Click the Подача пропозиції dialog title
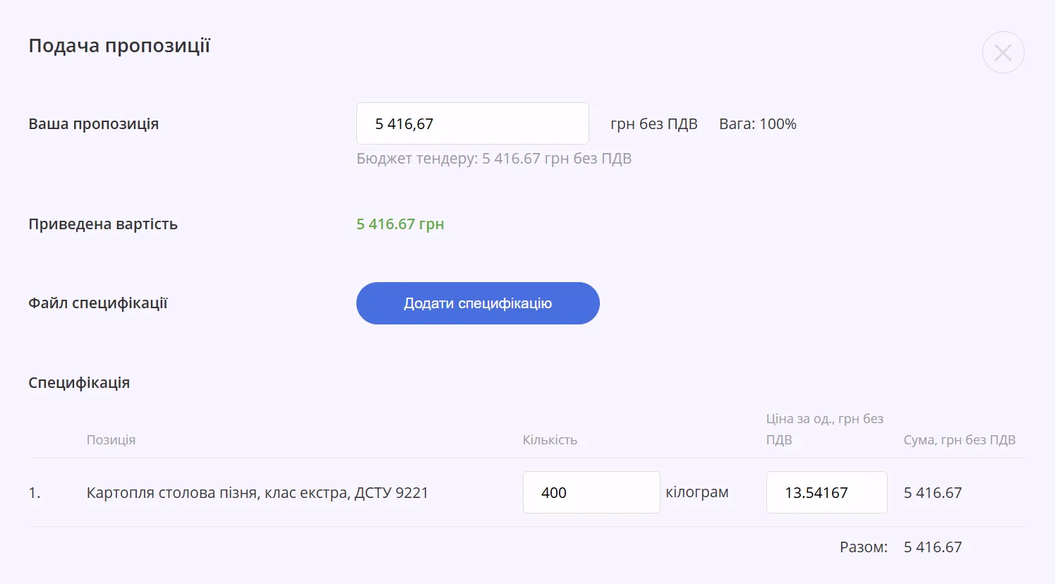This screenshot has width=1055, height=584. (x=119, y=46)
